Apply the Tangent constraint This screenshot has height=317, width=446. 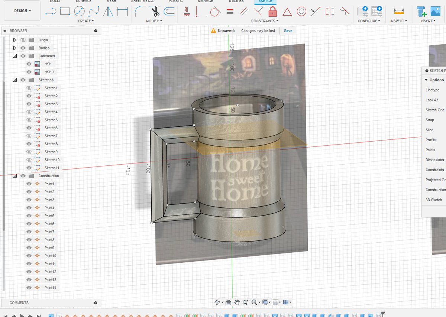click(215, 12)
